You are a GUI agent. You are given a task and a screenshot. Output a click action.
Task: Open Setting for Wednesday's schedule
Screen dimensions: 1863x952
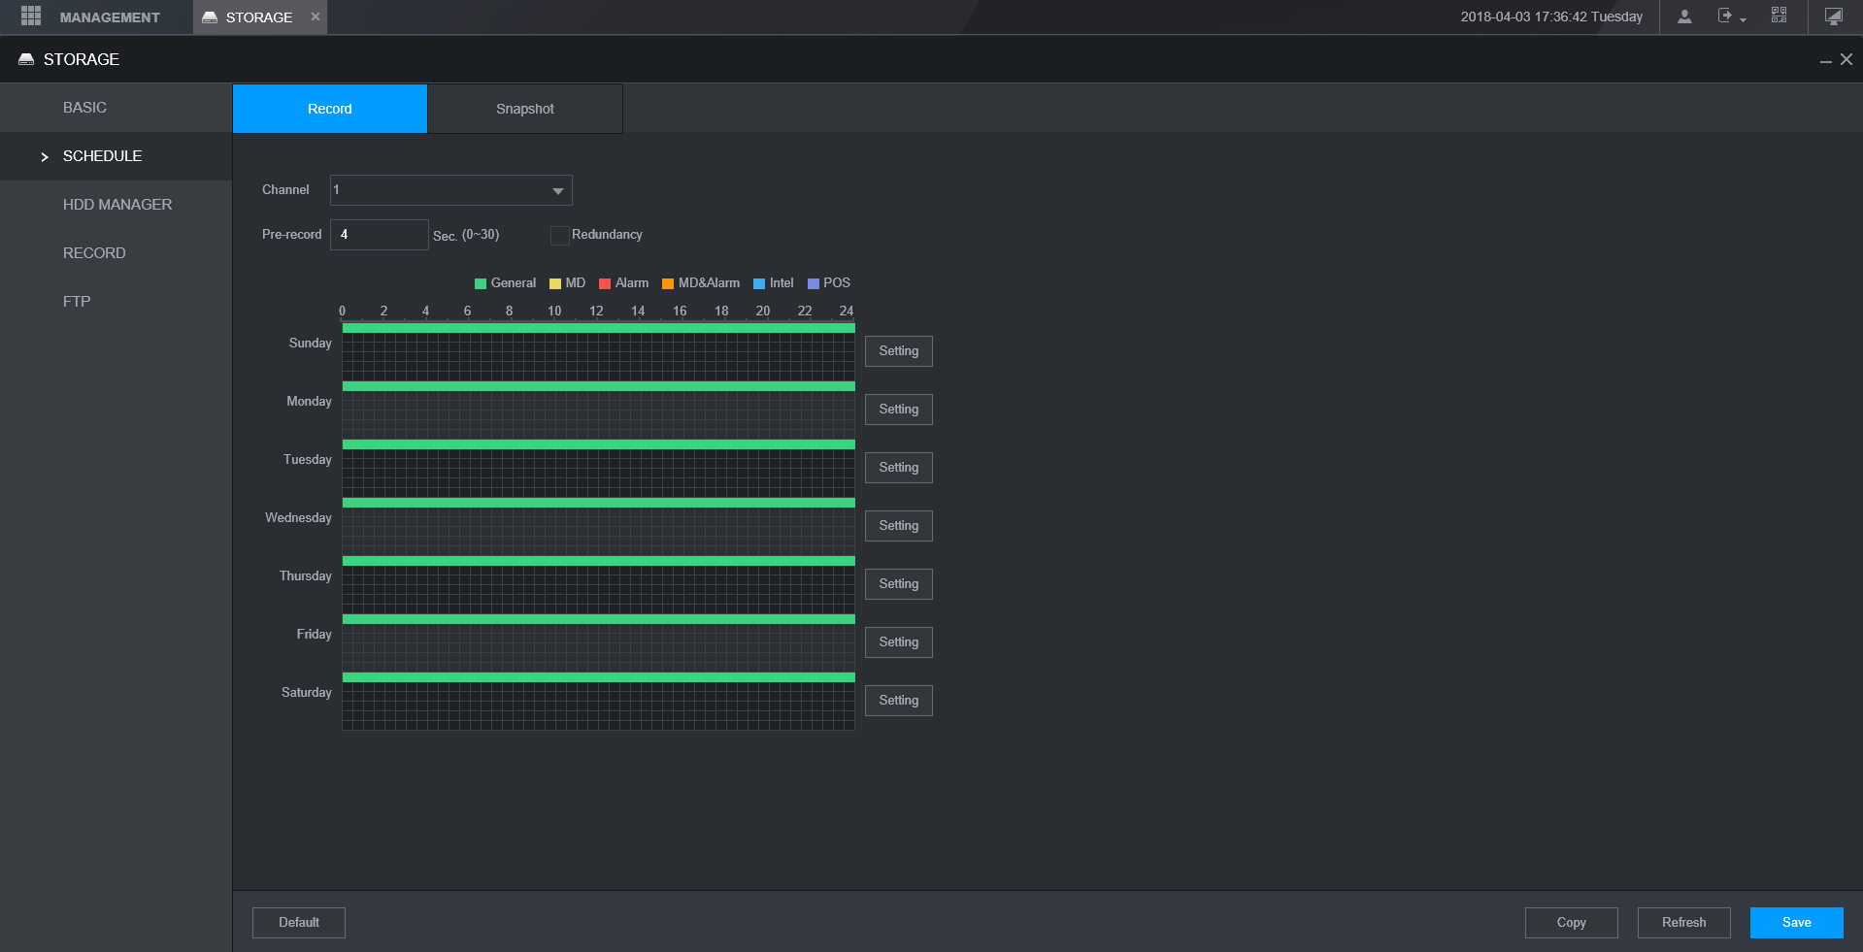(x=898, y=526)
